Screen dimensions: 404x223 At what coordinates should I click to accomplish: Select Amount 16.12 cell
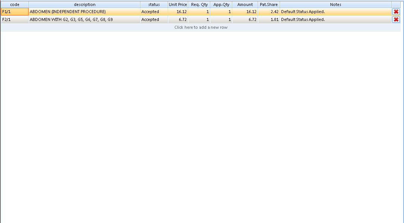[x=245, y=12]
